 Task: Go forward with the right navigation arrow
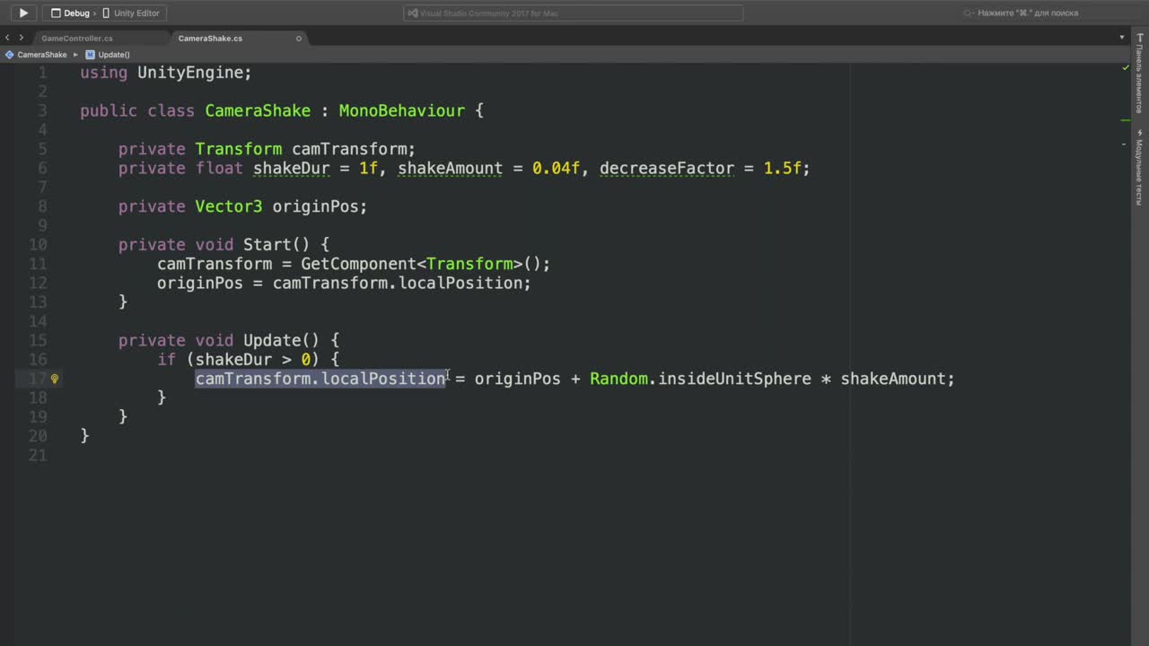point(22,38)
